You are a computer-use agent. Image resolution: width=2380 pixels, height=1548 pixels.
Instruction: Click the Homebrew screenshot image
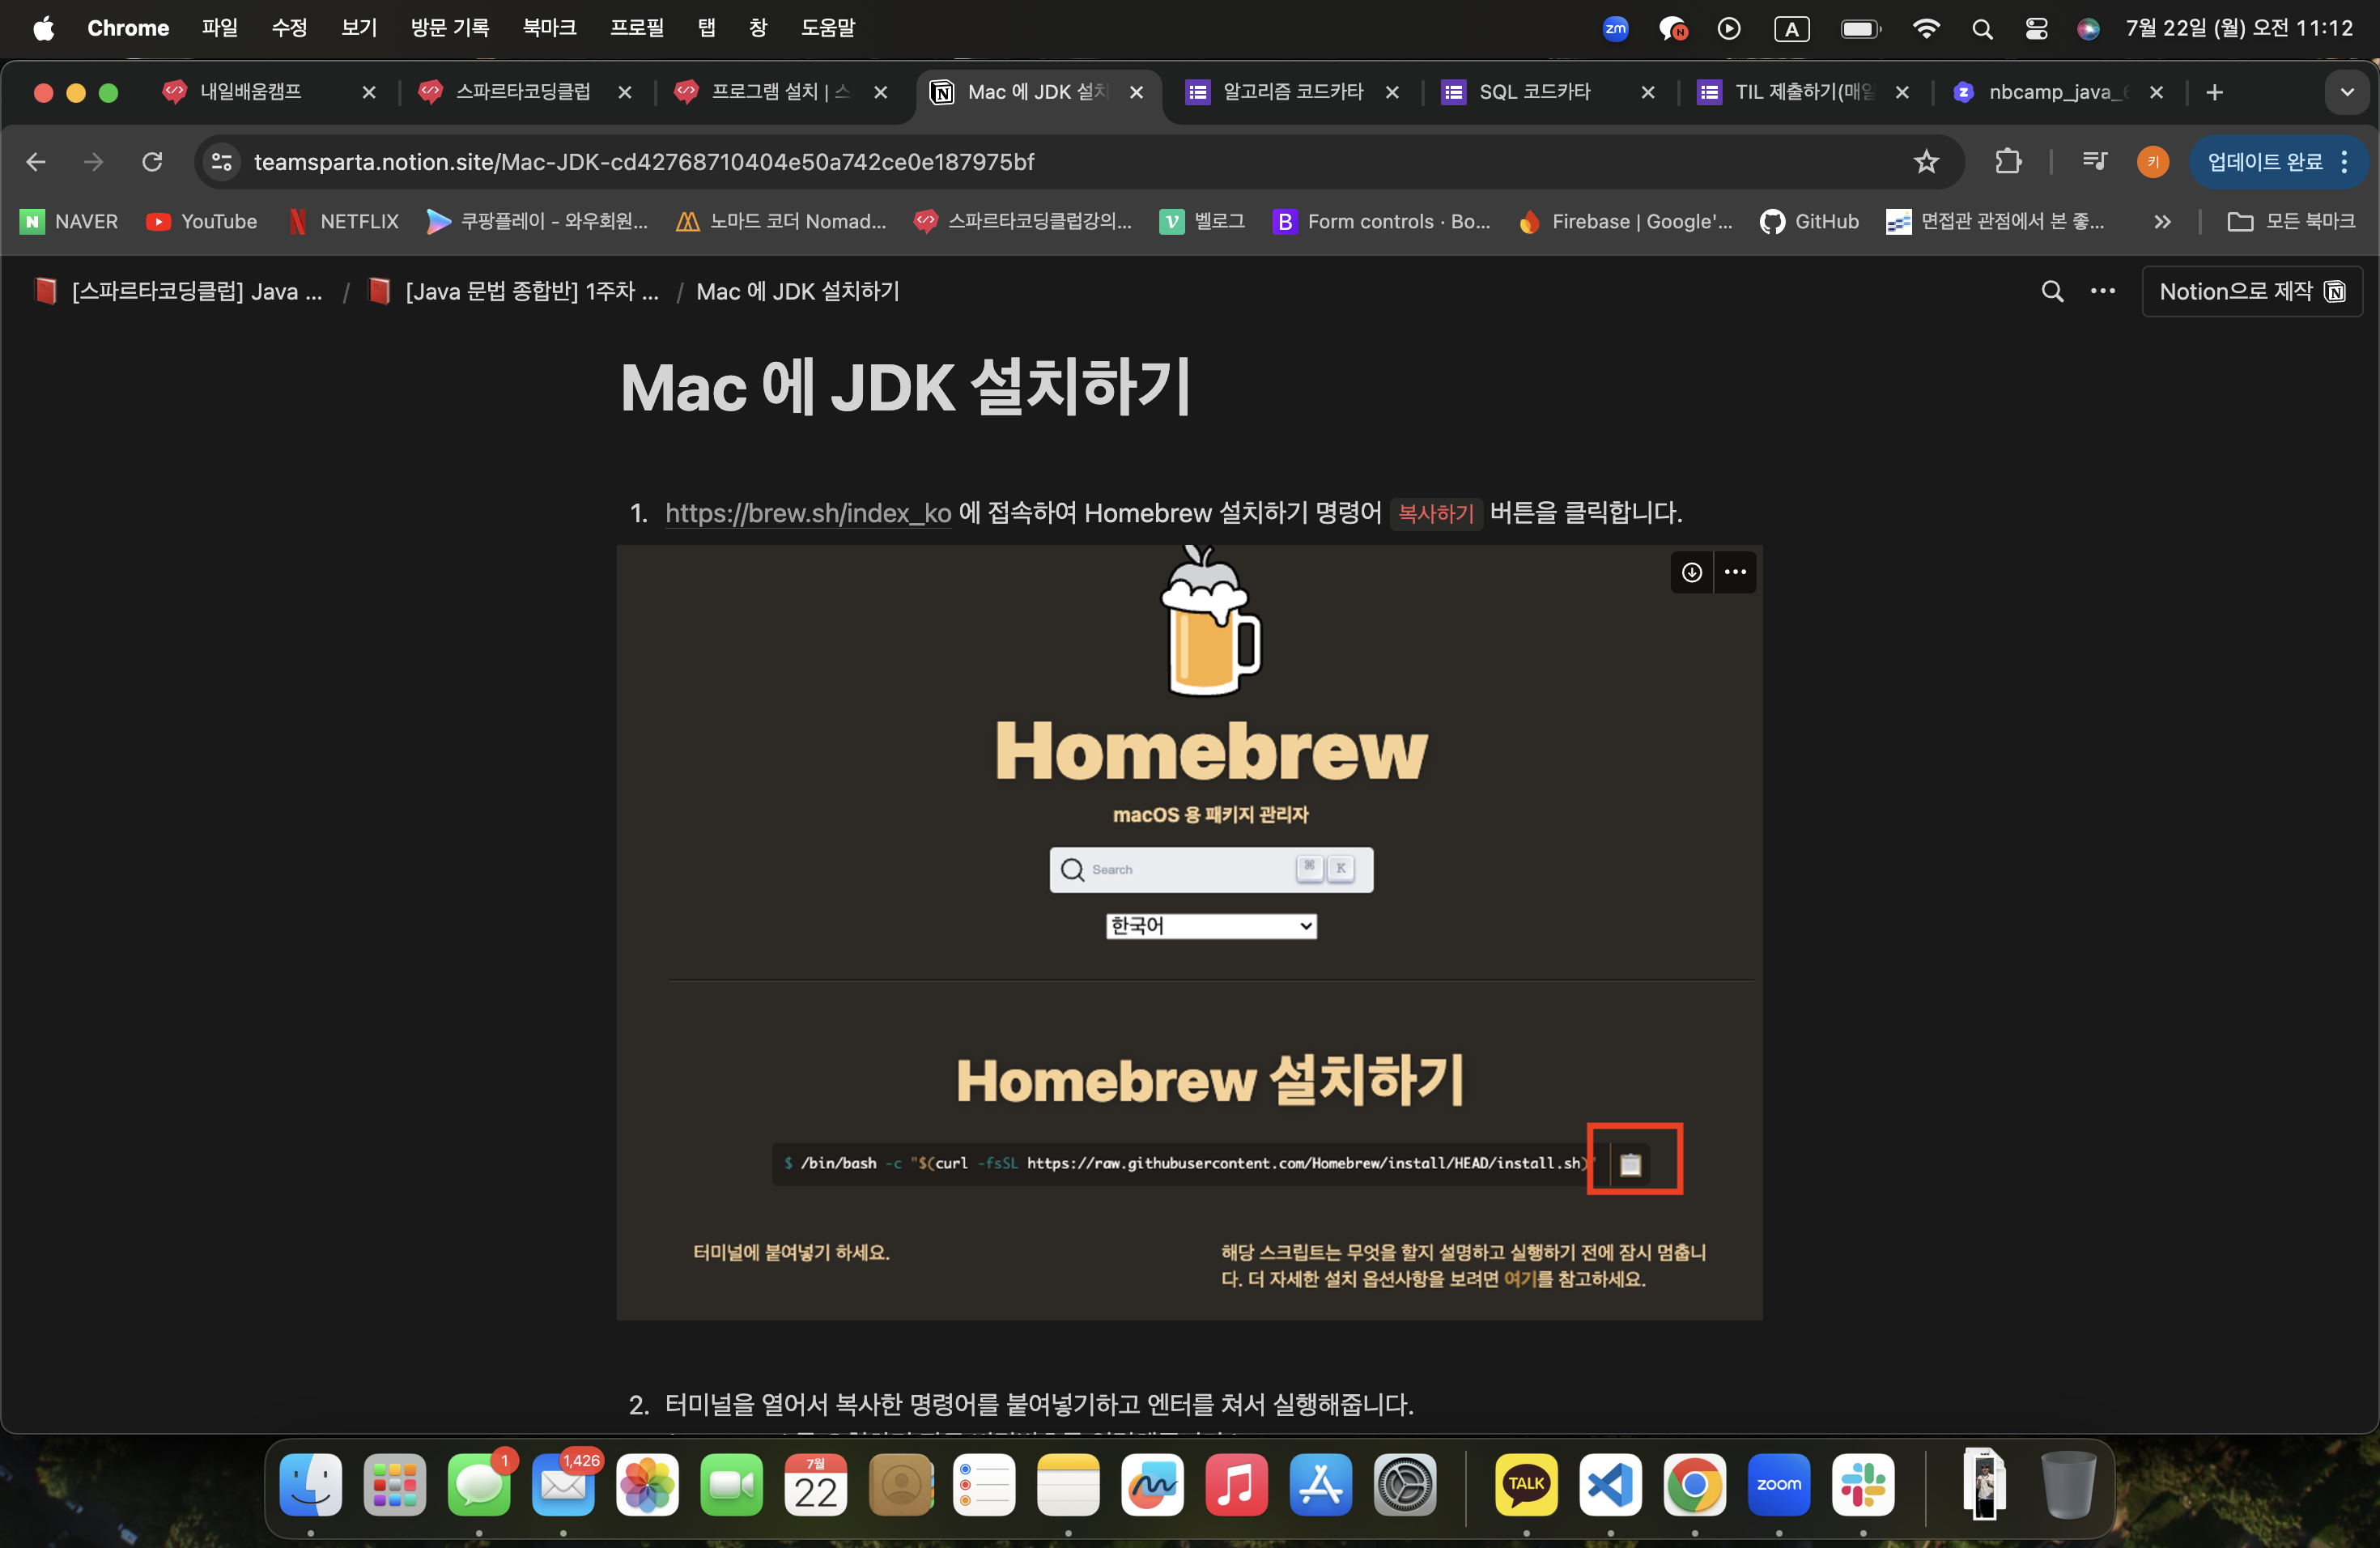(1189, 932)
